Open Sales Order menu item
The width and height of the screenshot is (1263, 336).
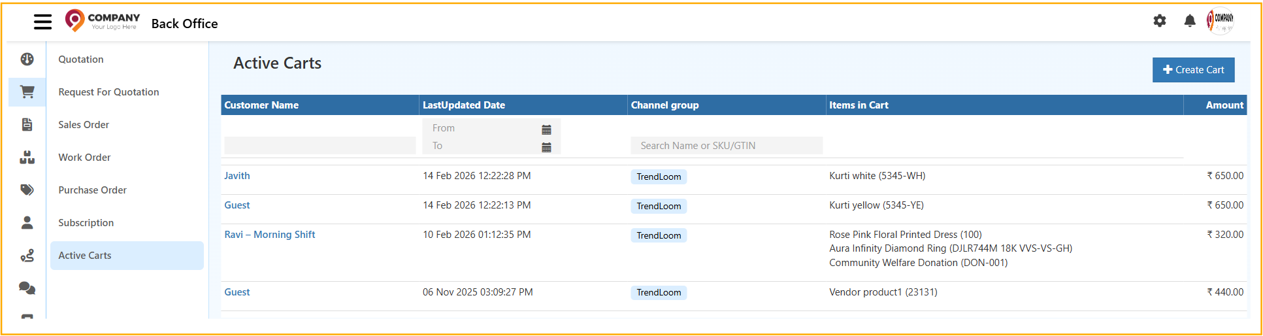[84, 125]
